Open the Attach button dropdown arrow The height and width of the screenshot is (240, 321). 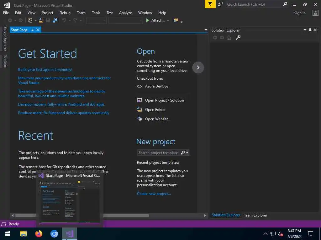coord(168,20)
